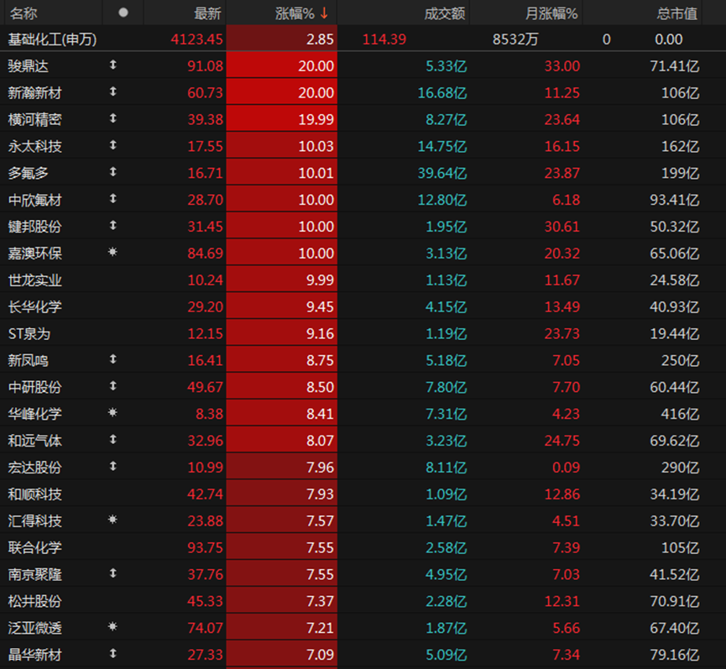726x669 pixels.
Task: Select stock name 中研股份
Action: tap(34, 388)
